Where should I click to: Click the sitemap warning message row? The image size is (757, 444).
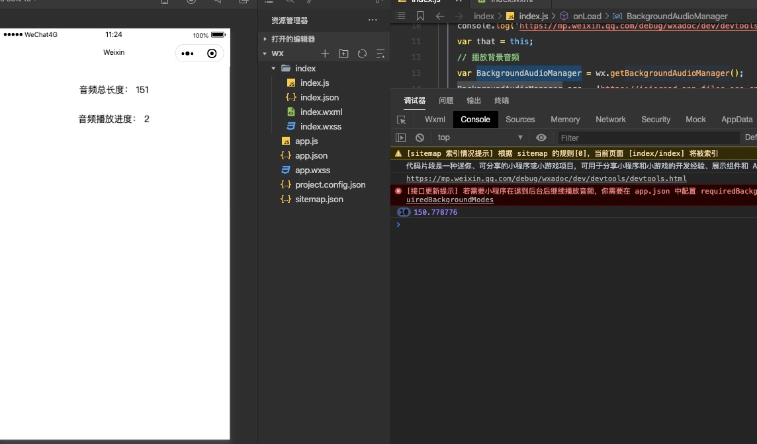574,153
